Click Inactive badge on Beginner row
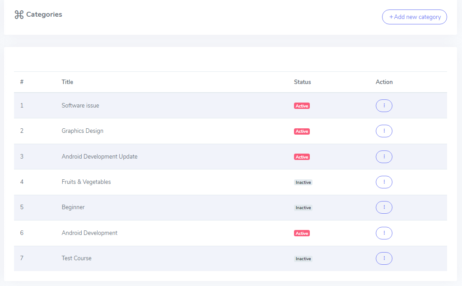The width and height of the screenshot is (462, 286). click(x=303, y=208)
